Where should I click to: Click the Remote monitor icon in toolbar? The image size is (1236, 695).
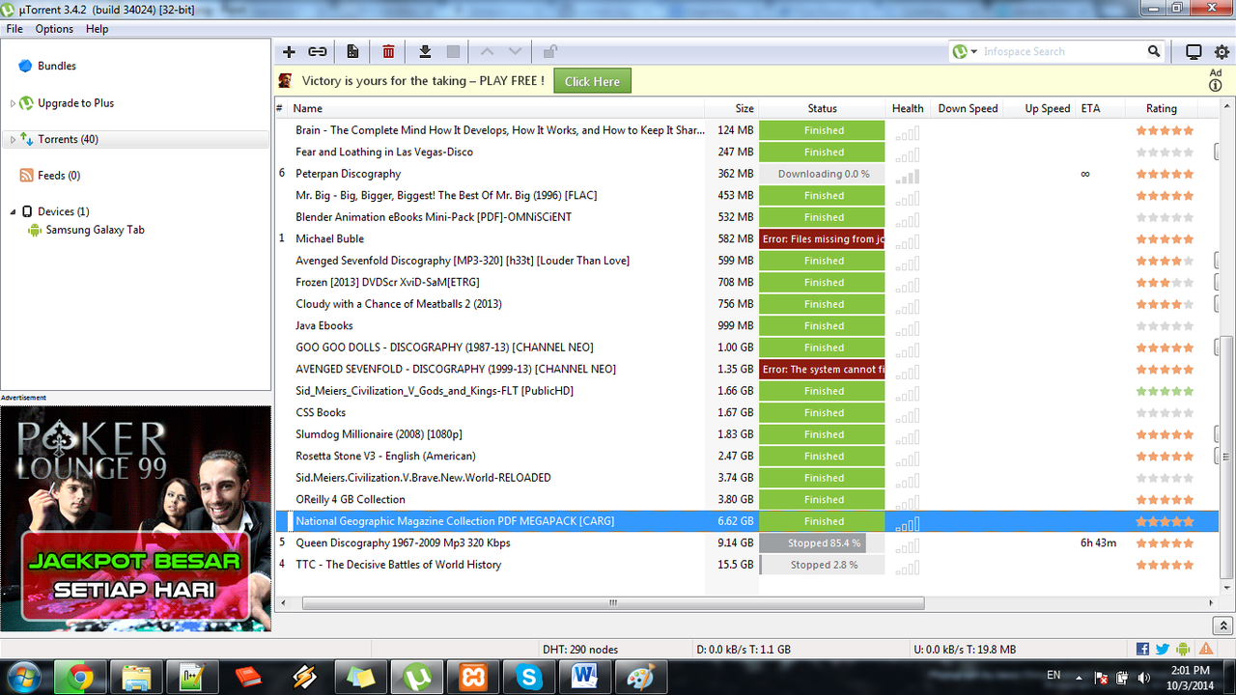1194,52
